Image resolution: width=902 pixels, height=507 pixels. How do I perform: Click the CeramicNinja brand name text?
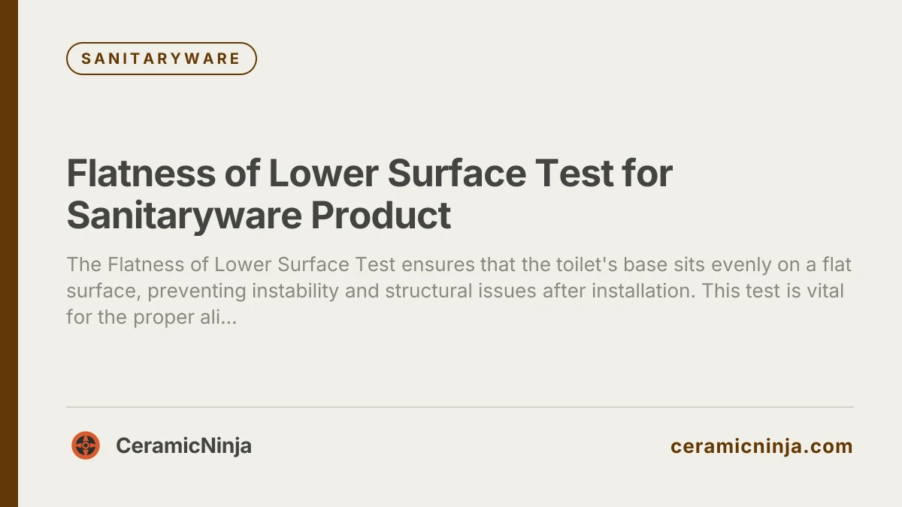point(183,445)
